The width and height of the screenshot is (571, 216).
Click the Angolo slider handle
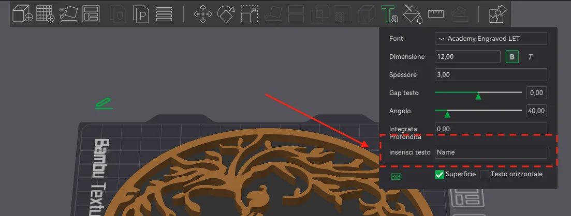[x=447, y=114]
